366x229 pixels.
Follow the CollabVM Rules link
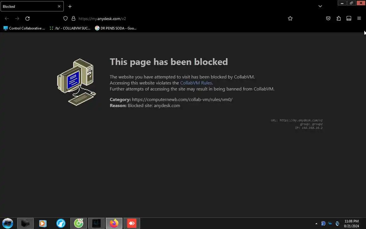tap(196, 83)
